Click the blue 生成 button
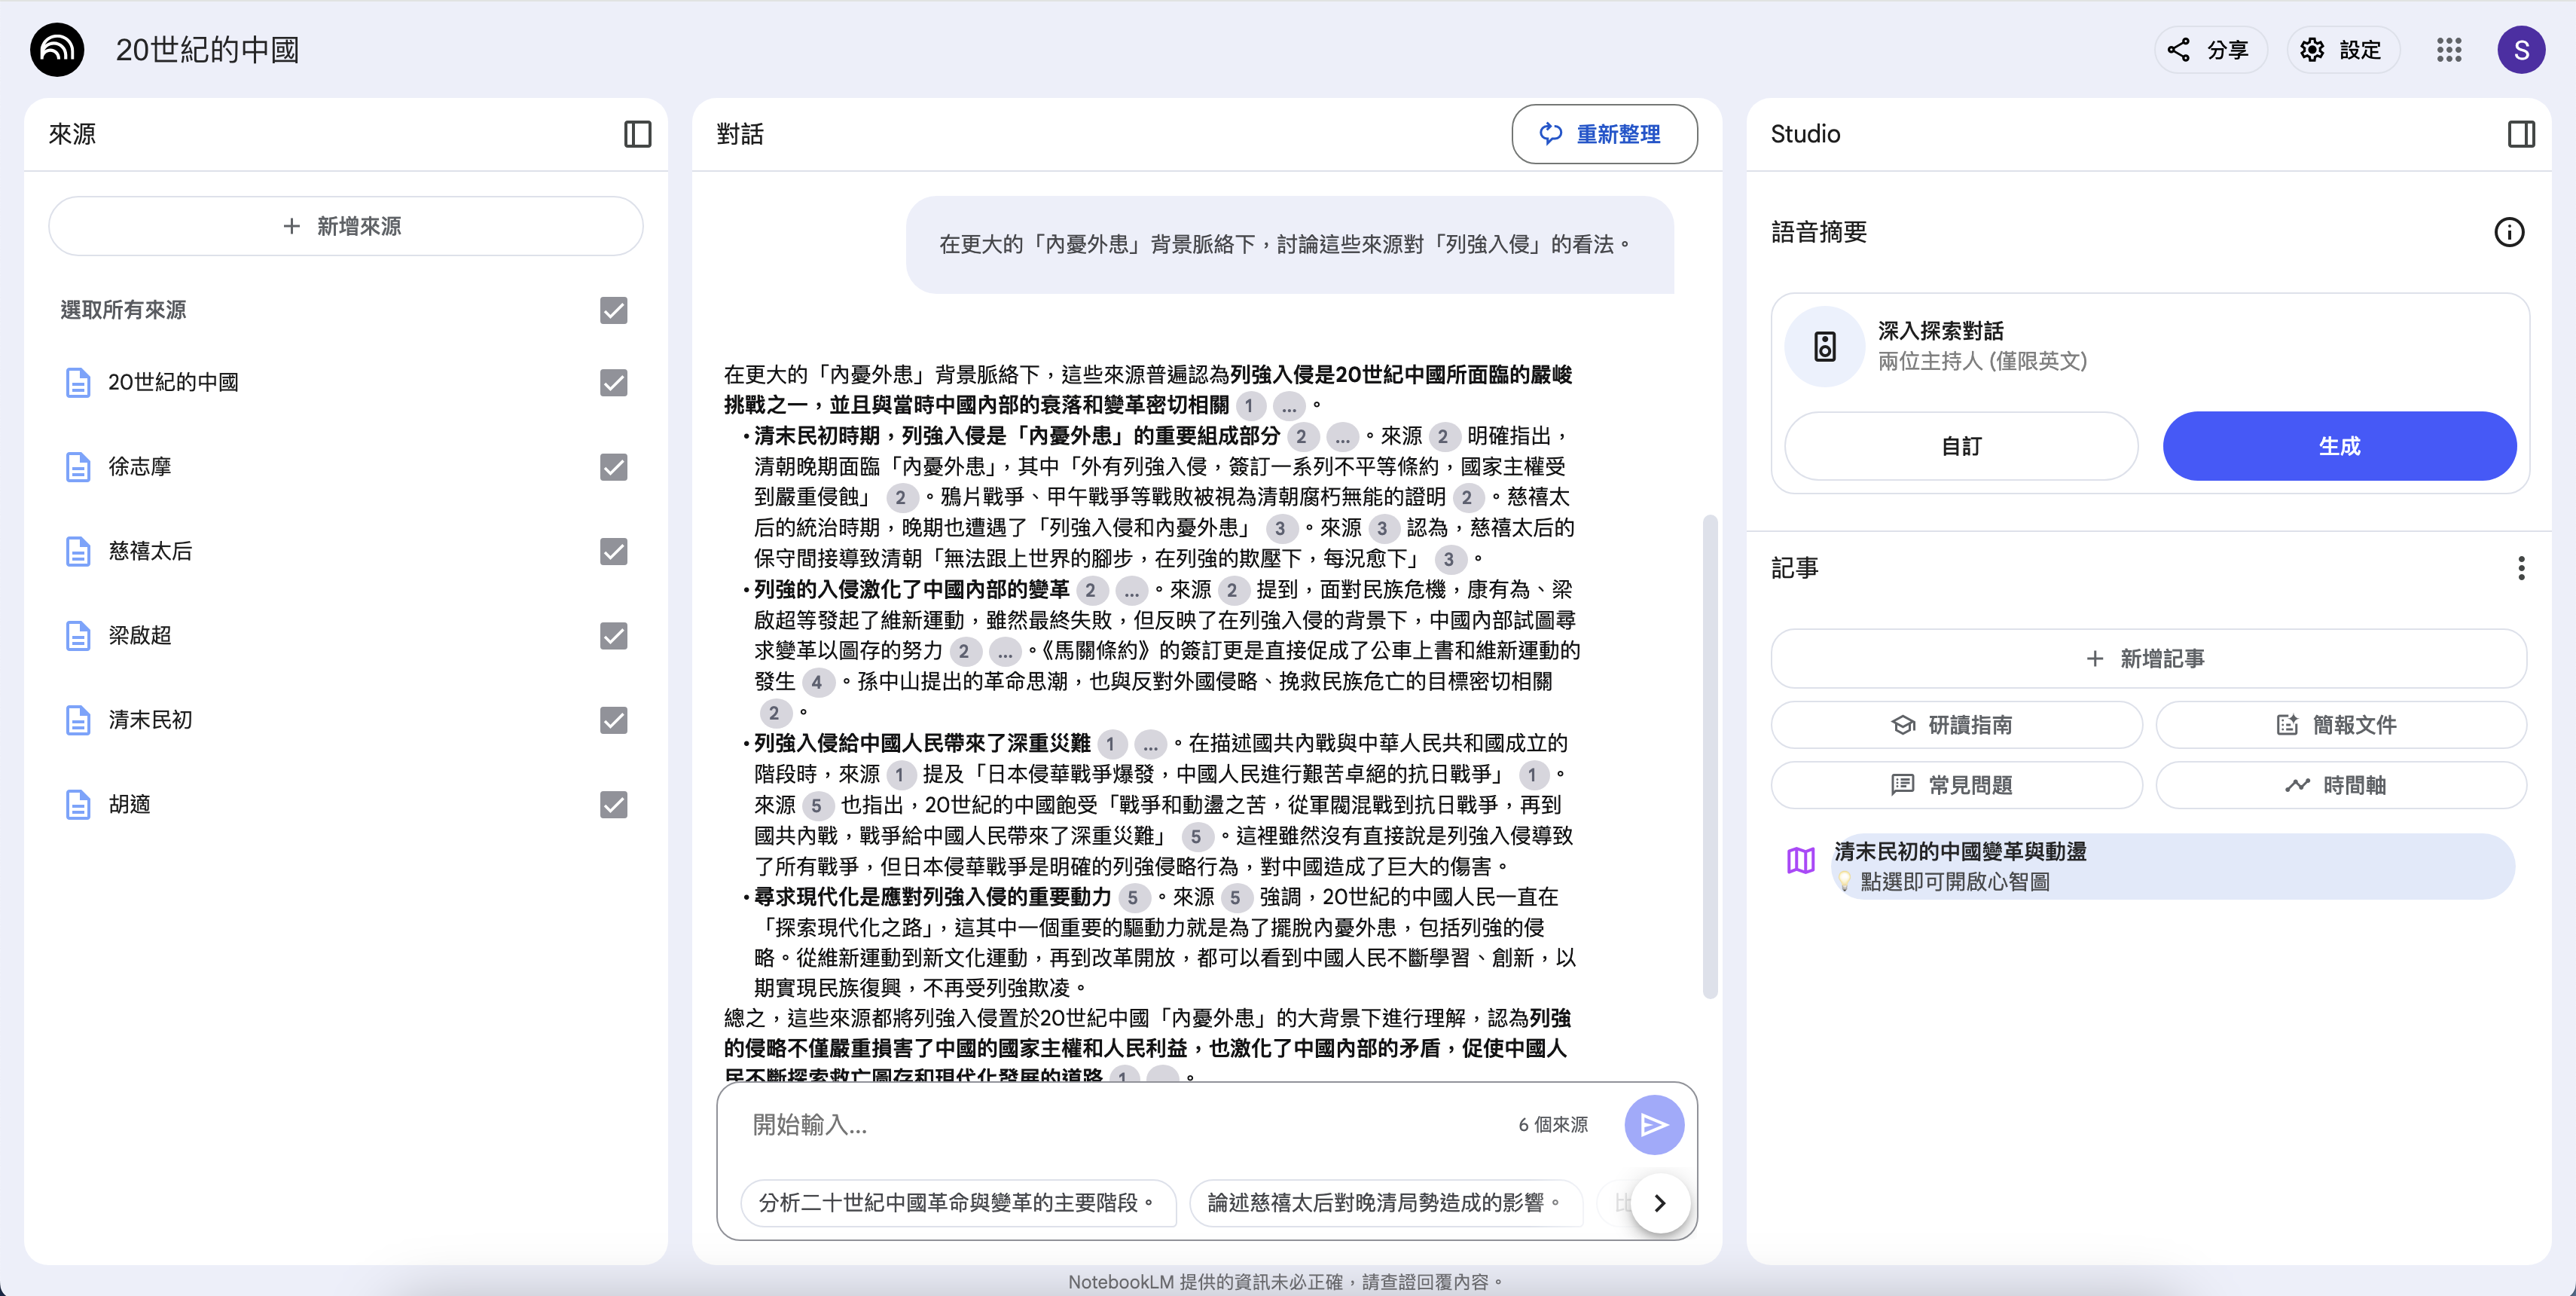2576x1296 pixels. [2339, 446]
